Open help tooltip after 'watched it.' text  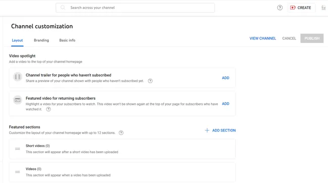(48, 109)
